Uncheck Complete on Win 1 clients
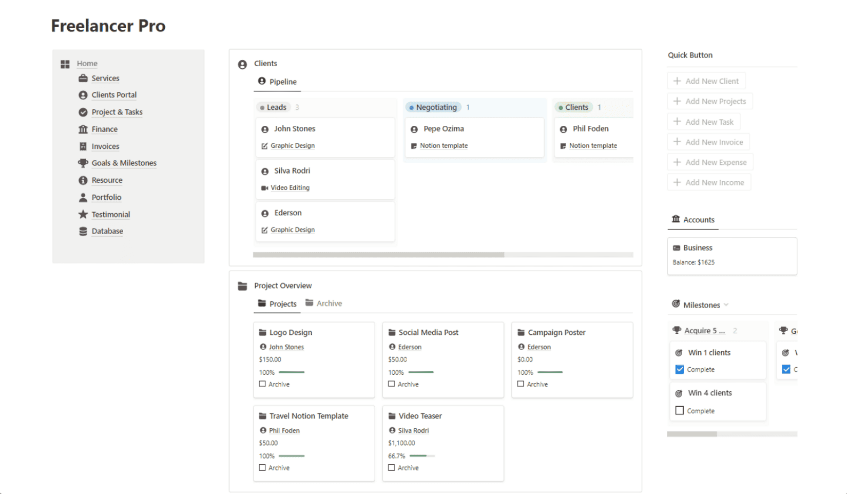 tap(679, 369)
